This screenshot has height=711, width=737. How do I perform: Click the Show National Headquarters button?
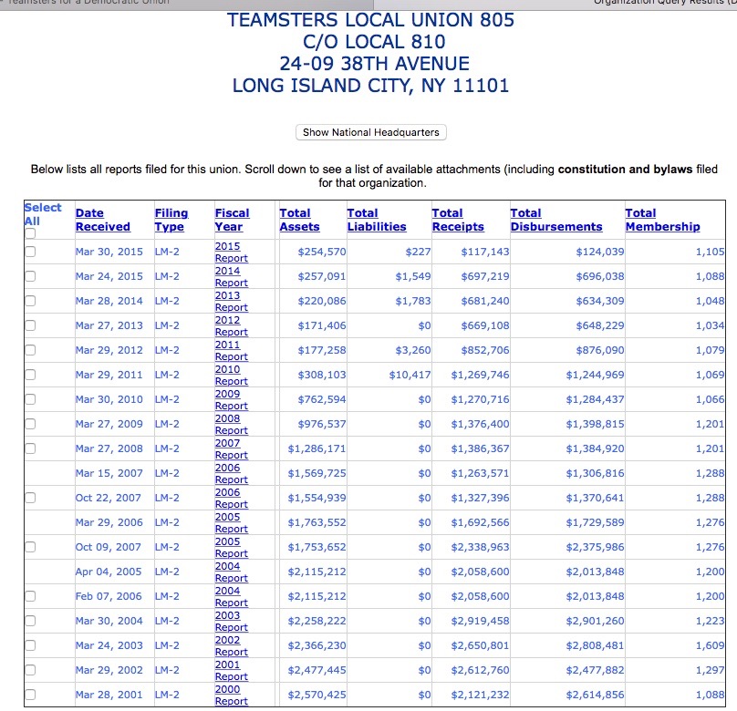[371, 132]
